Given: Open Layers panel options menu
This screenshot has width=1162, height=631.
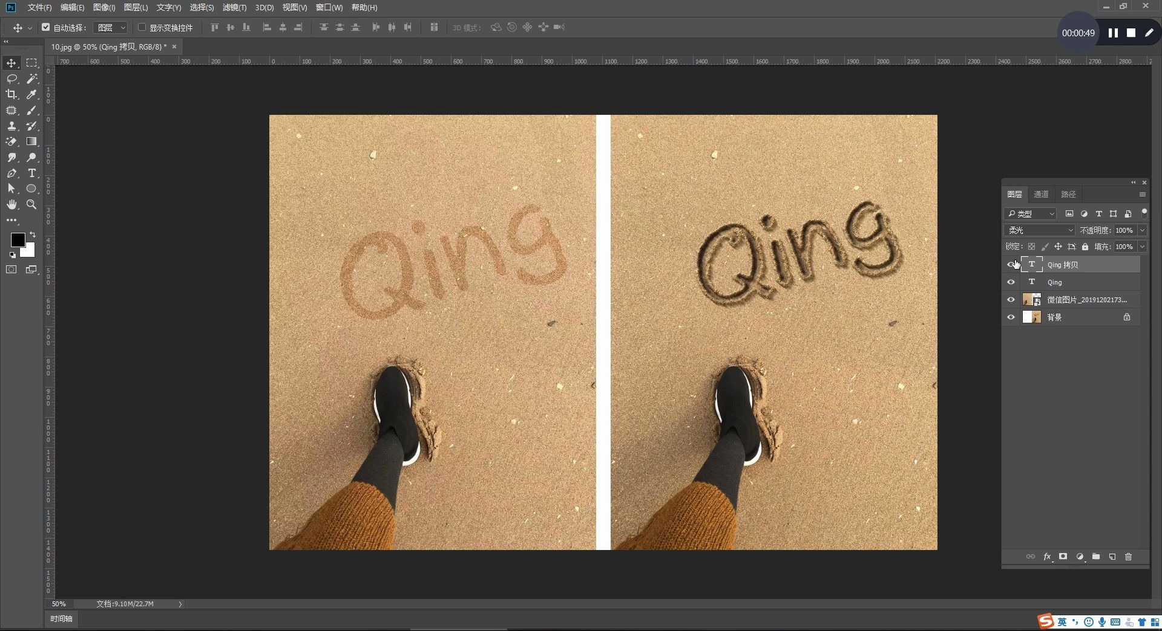Looking at the screenshot, I should (x=1142, y=195).
